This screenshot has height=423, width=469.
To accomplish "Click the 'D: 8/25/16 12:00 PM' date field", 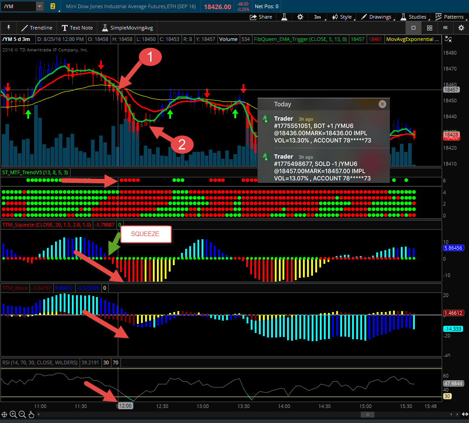I will 61,39.
